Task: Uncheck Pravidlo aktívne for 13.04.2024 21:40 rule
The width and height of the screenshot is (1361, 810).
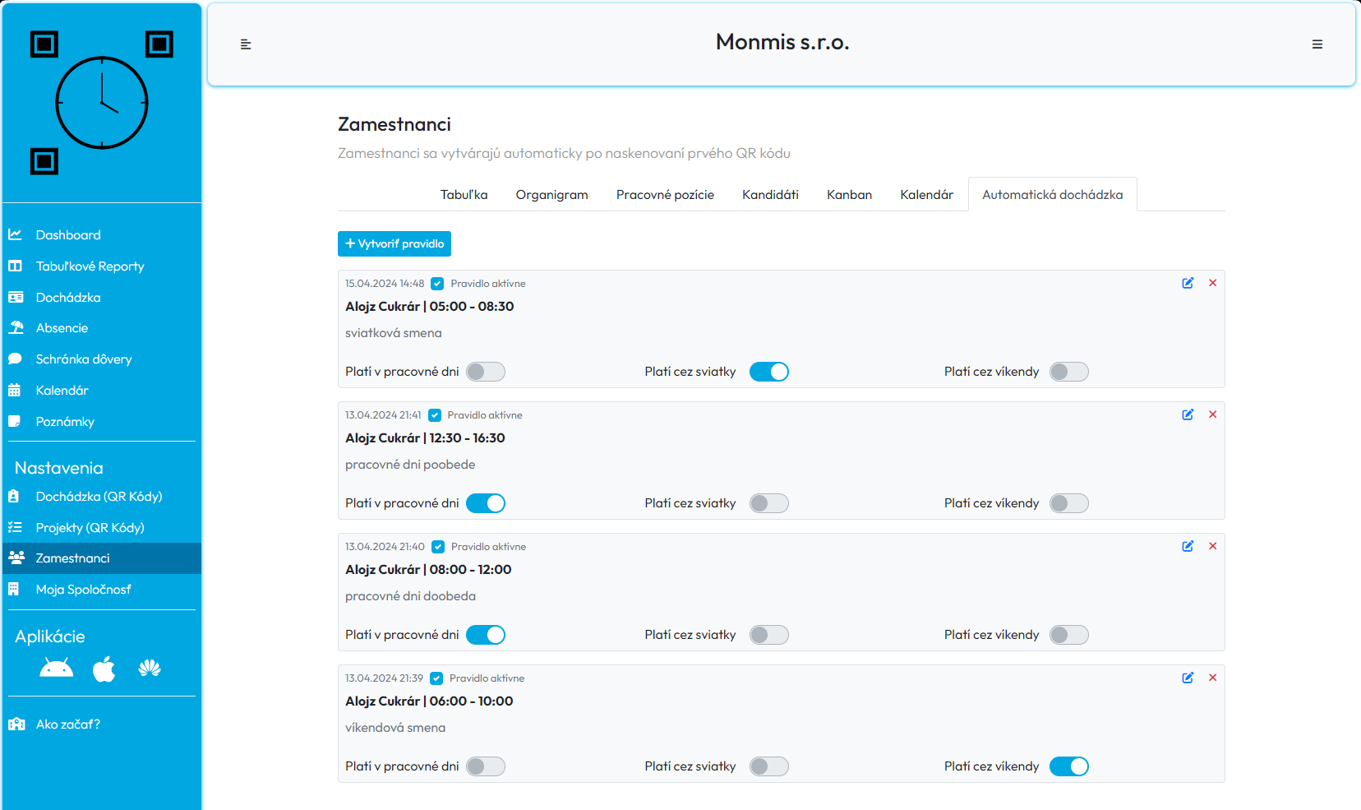Action: coord(438,547)
